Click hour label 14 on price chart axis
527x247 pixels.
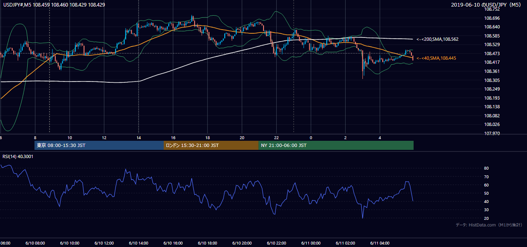pos(139,137)
